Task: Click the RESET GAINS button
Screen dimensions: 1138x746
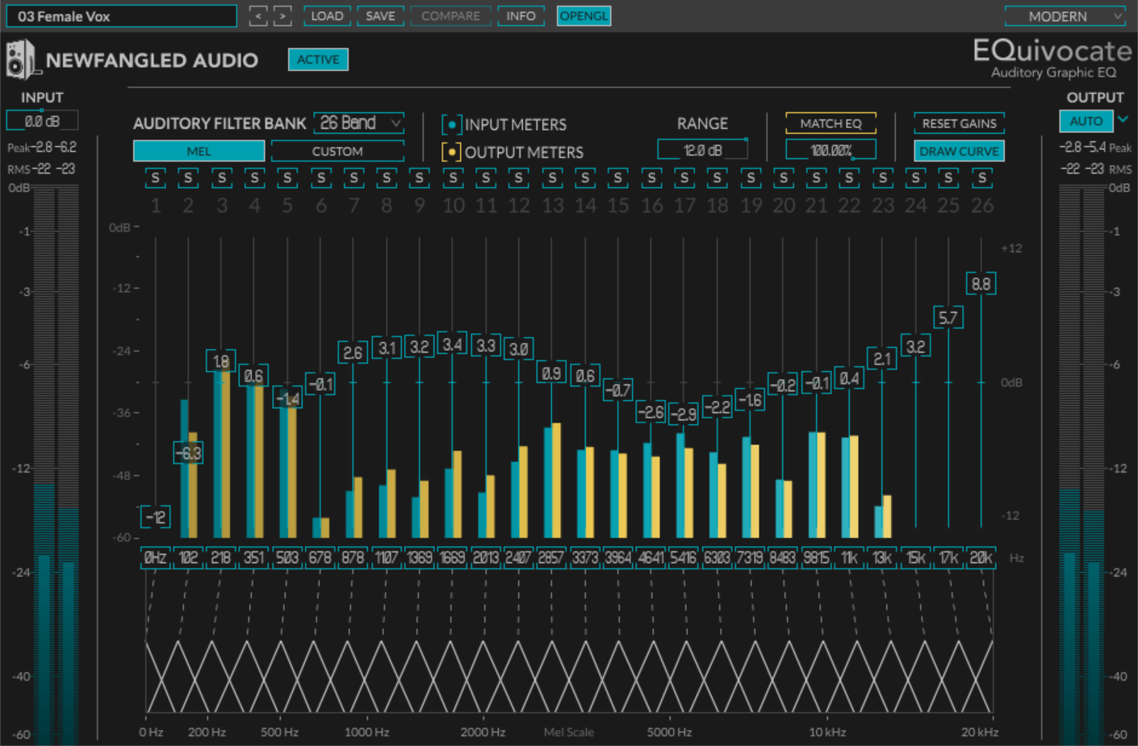Action: pos(959,123)
